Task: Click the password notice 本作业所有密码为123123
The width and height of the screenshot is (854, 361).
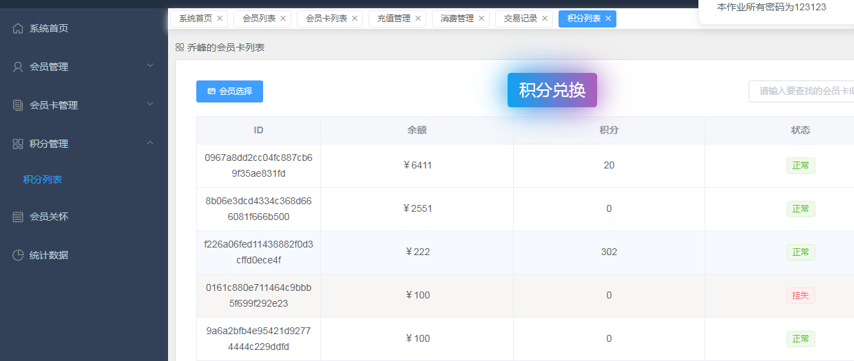Action: 771,8
